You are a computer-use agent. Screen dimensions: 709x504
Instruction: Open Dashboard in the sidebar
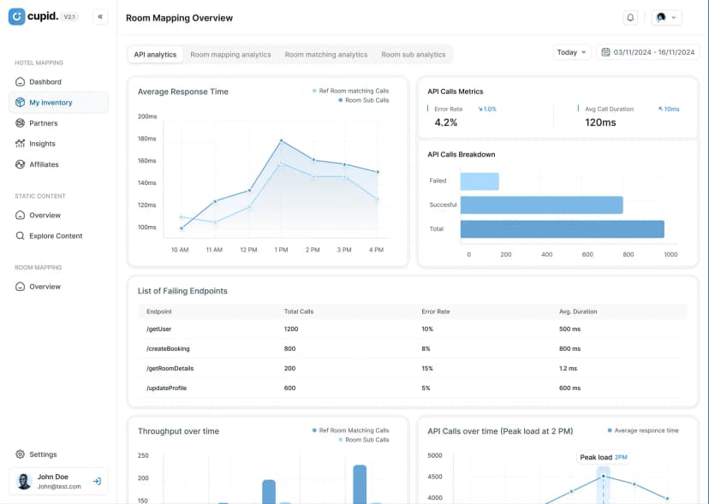click(x=45, y=82)
